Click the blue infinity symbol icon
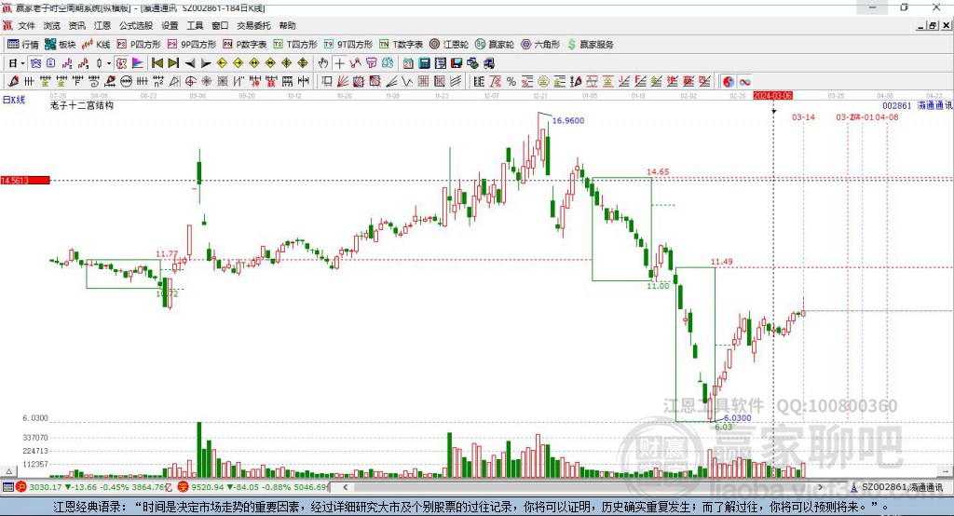Image resolution: width=954 pixels, height=516 pixels. click(x=744, y=82)
